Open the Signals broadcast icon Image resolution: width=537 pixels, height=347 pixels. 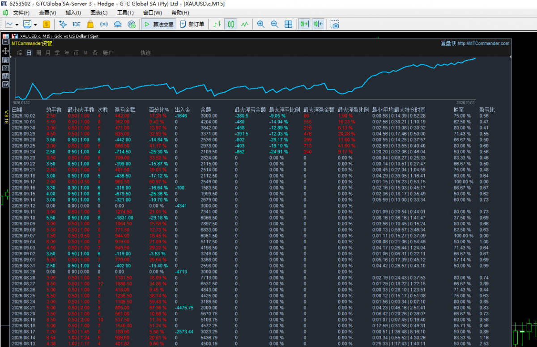click(x=104, y=24)
